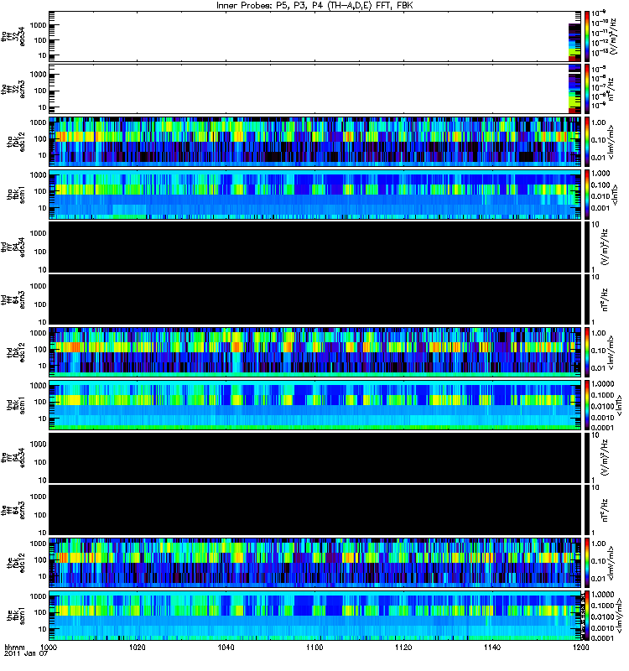The image size is (629, 671).
Task: Click the 'thd fff 64 edc34' y-axis label
Action: 13,247
